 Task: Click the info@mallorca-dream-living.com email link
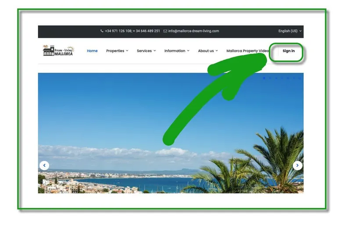(x=193, y=31)
